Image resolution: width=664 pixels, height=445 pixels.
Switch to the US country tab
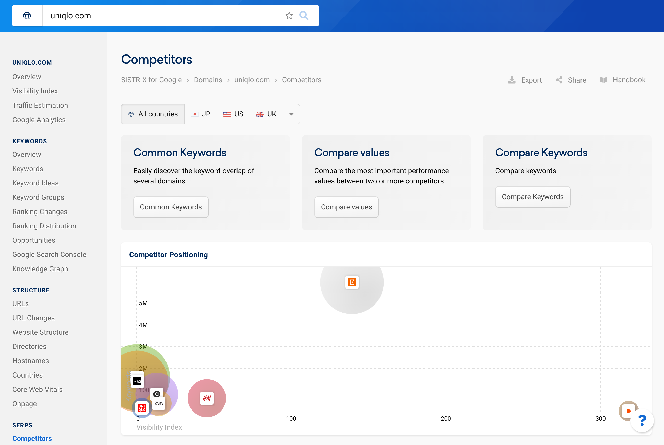click(233, 114)
